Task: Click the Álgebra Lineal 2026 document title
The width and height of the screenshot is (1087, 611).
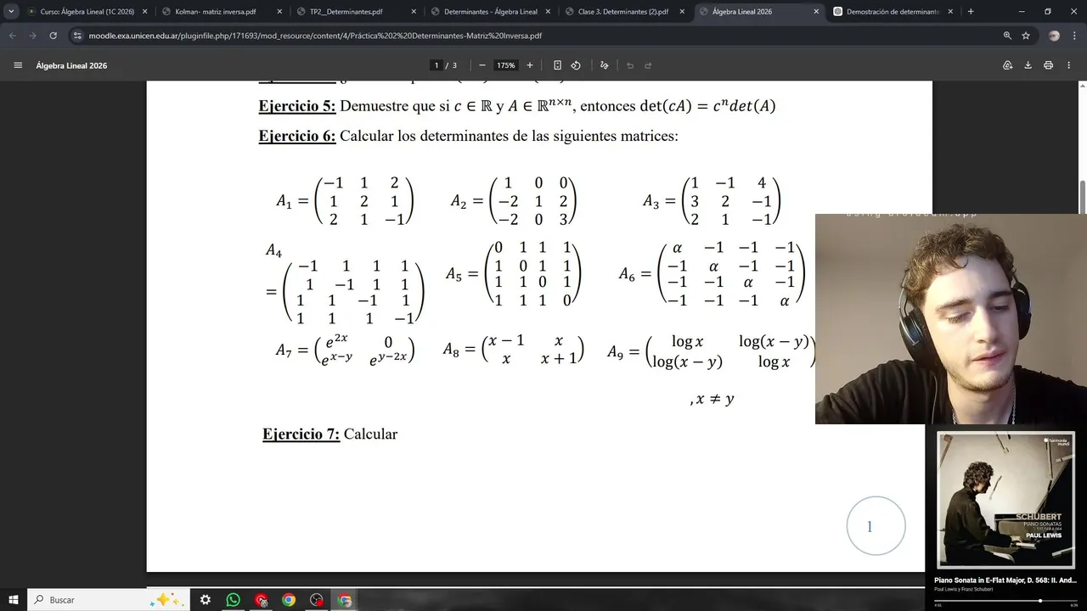Action: pyautogui.click(x=71, y=65)
